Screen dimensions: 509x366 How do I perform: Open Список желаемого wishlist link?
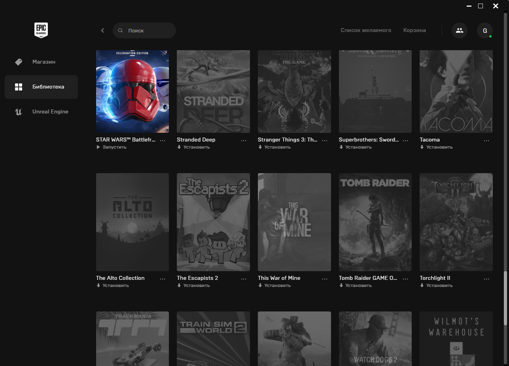(366, 30)
